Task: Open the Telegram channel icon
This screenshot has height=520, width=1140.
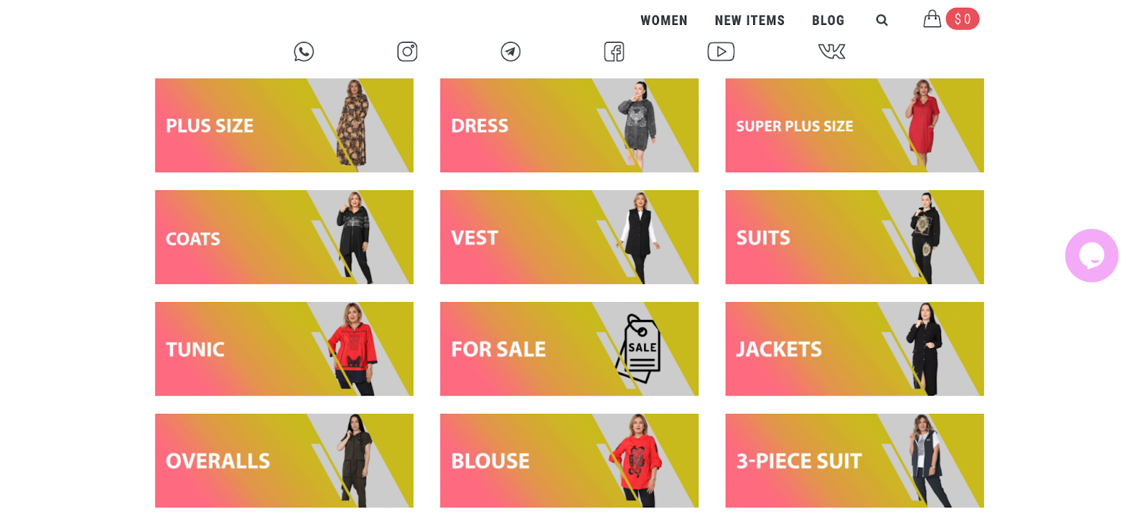Action: 510,51
